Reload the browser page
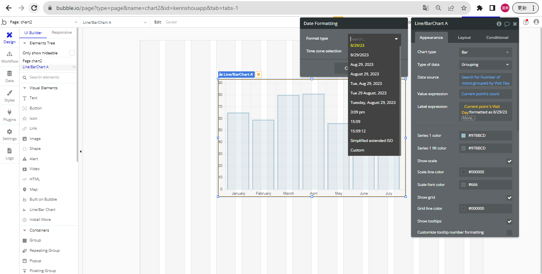This screenshot has height=274, width=542. point(35,8)
